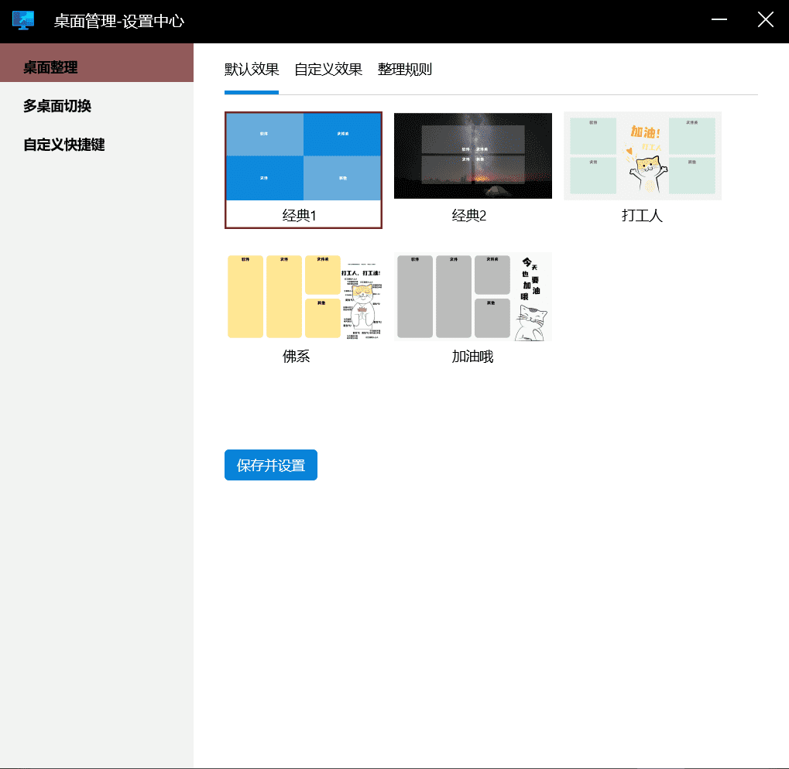The width and height of the screenshot is (789, 769).
Task: Select the 默认效果 tab
Action: coord(252,70)
